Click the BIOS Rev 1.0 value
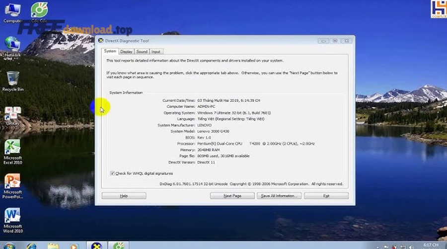Image resolution: width=447 pixels, height=249 pixels. click(x=204, y=138)
